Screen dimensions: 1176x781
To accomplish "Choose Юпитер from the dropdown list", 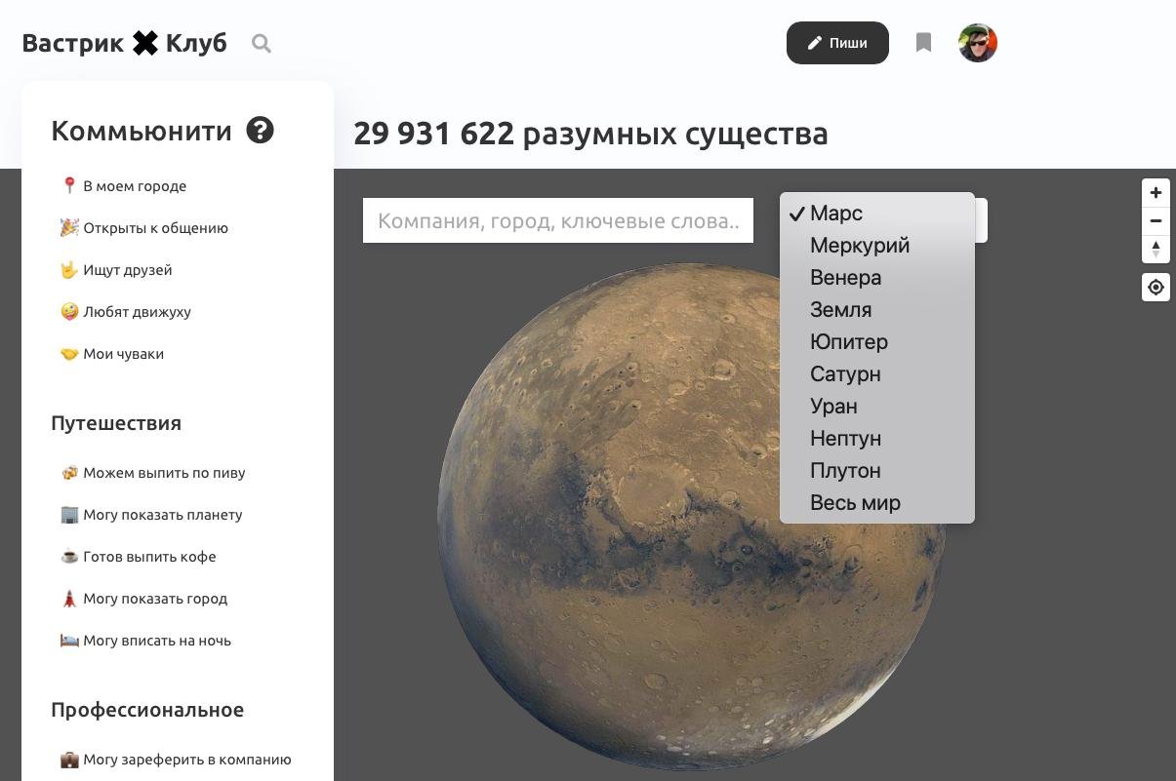I will [848, 342].
